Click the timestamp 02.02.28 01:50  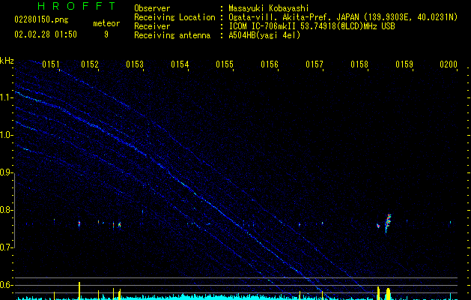pos(46,34)
